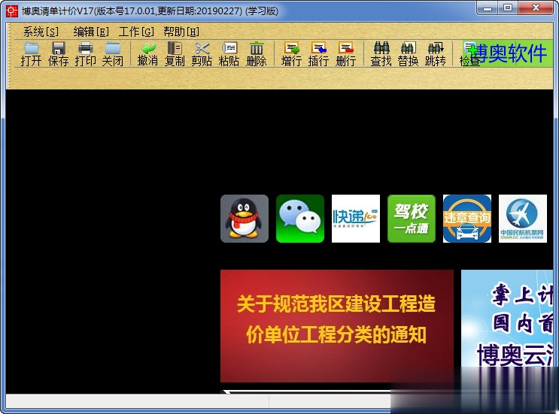The width and height of the screenshot is (559, 414).
Task: Open the 编辑[E] menu
Action: pyautogui.click(x=91, y=32)
